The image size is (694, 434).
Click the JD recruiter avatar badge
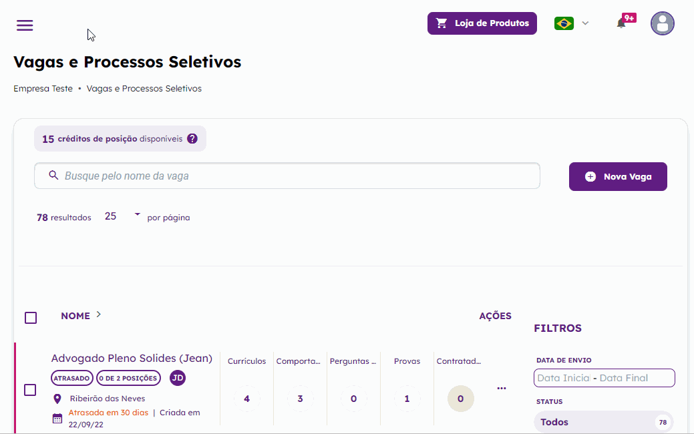pos(178,378)
